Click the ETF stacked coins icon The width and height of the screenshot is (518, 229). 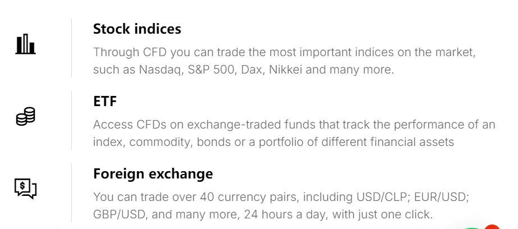click(25, 116)
